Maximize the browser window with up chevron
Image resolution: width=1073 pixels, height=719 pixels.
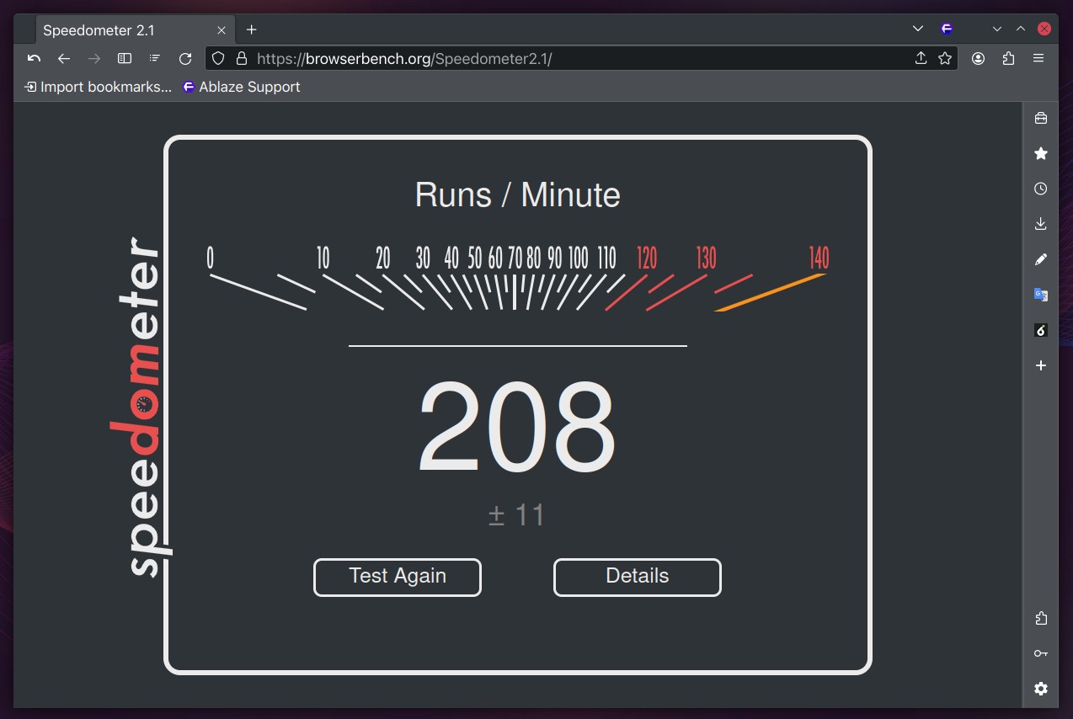click(x=1021, y=29)
